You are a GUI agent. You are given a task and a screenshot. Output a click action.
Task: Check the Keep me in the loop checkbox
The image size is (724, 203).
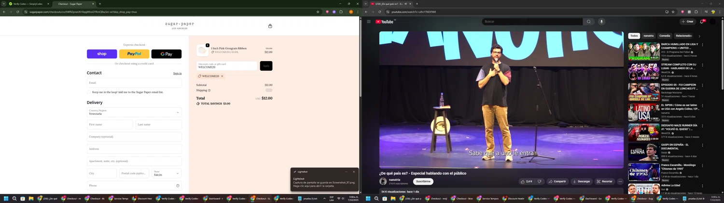[89, 92]
